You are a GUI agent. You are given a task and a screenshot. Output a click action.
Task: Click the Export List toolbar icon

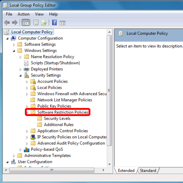point(44,23)
